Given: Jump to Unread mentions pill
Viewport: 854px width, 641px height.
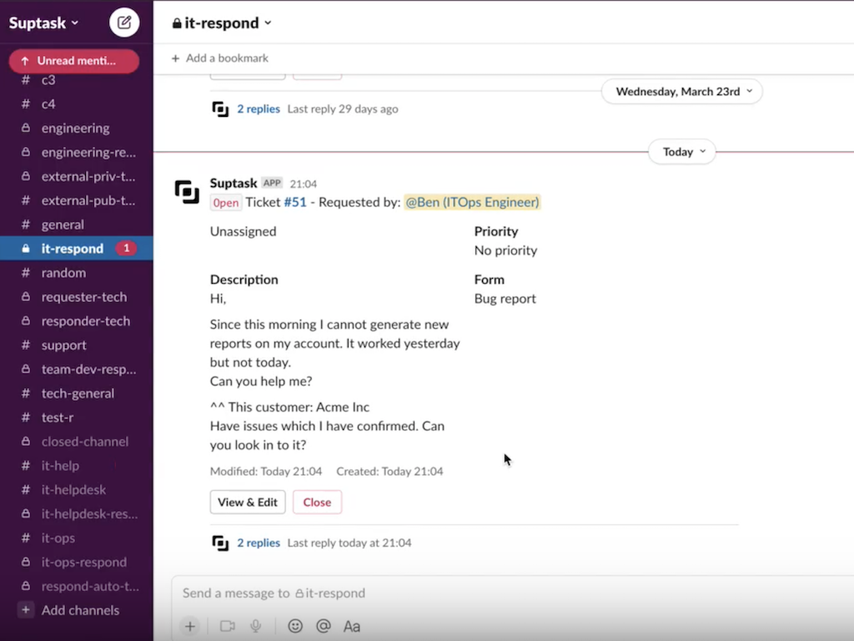Looking at the screenshot, I should [x=74, y=61].
